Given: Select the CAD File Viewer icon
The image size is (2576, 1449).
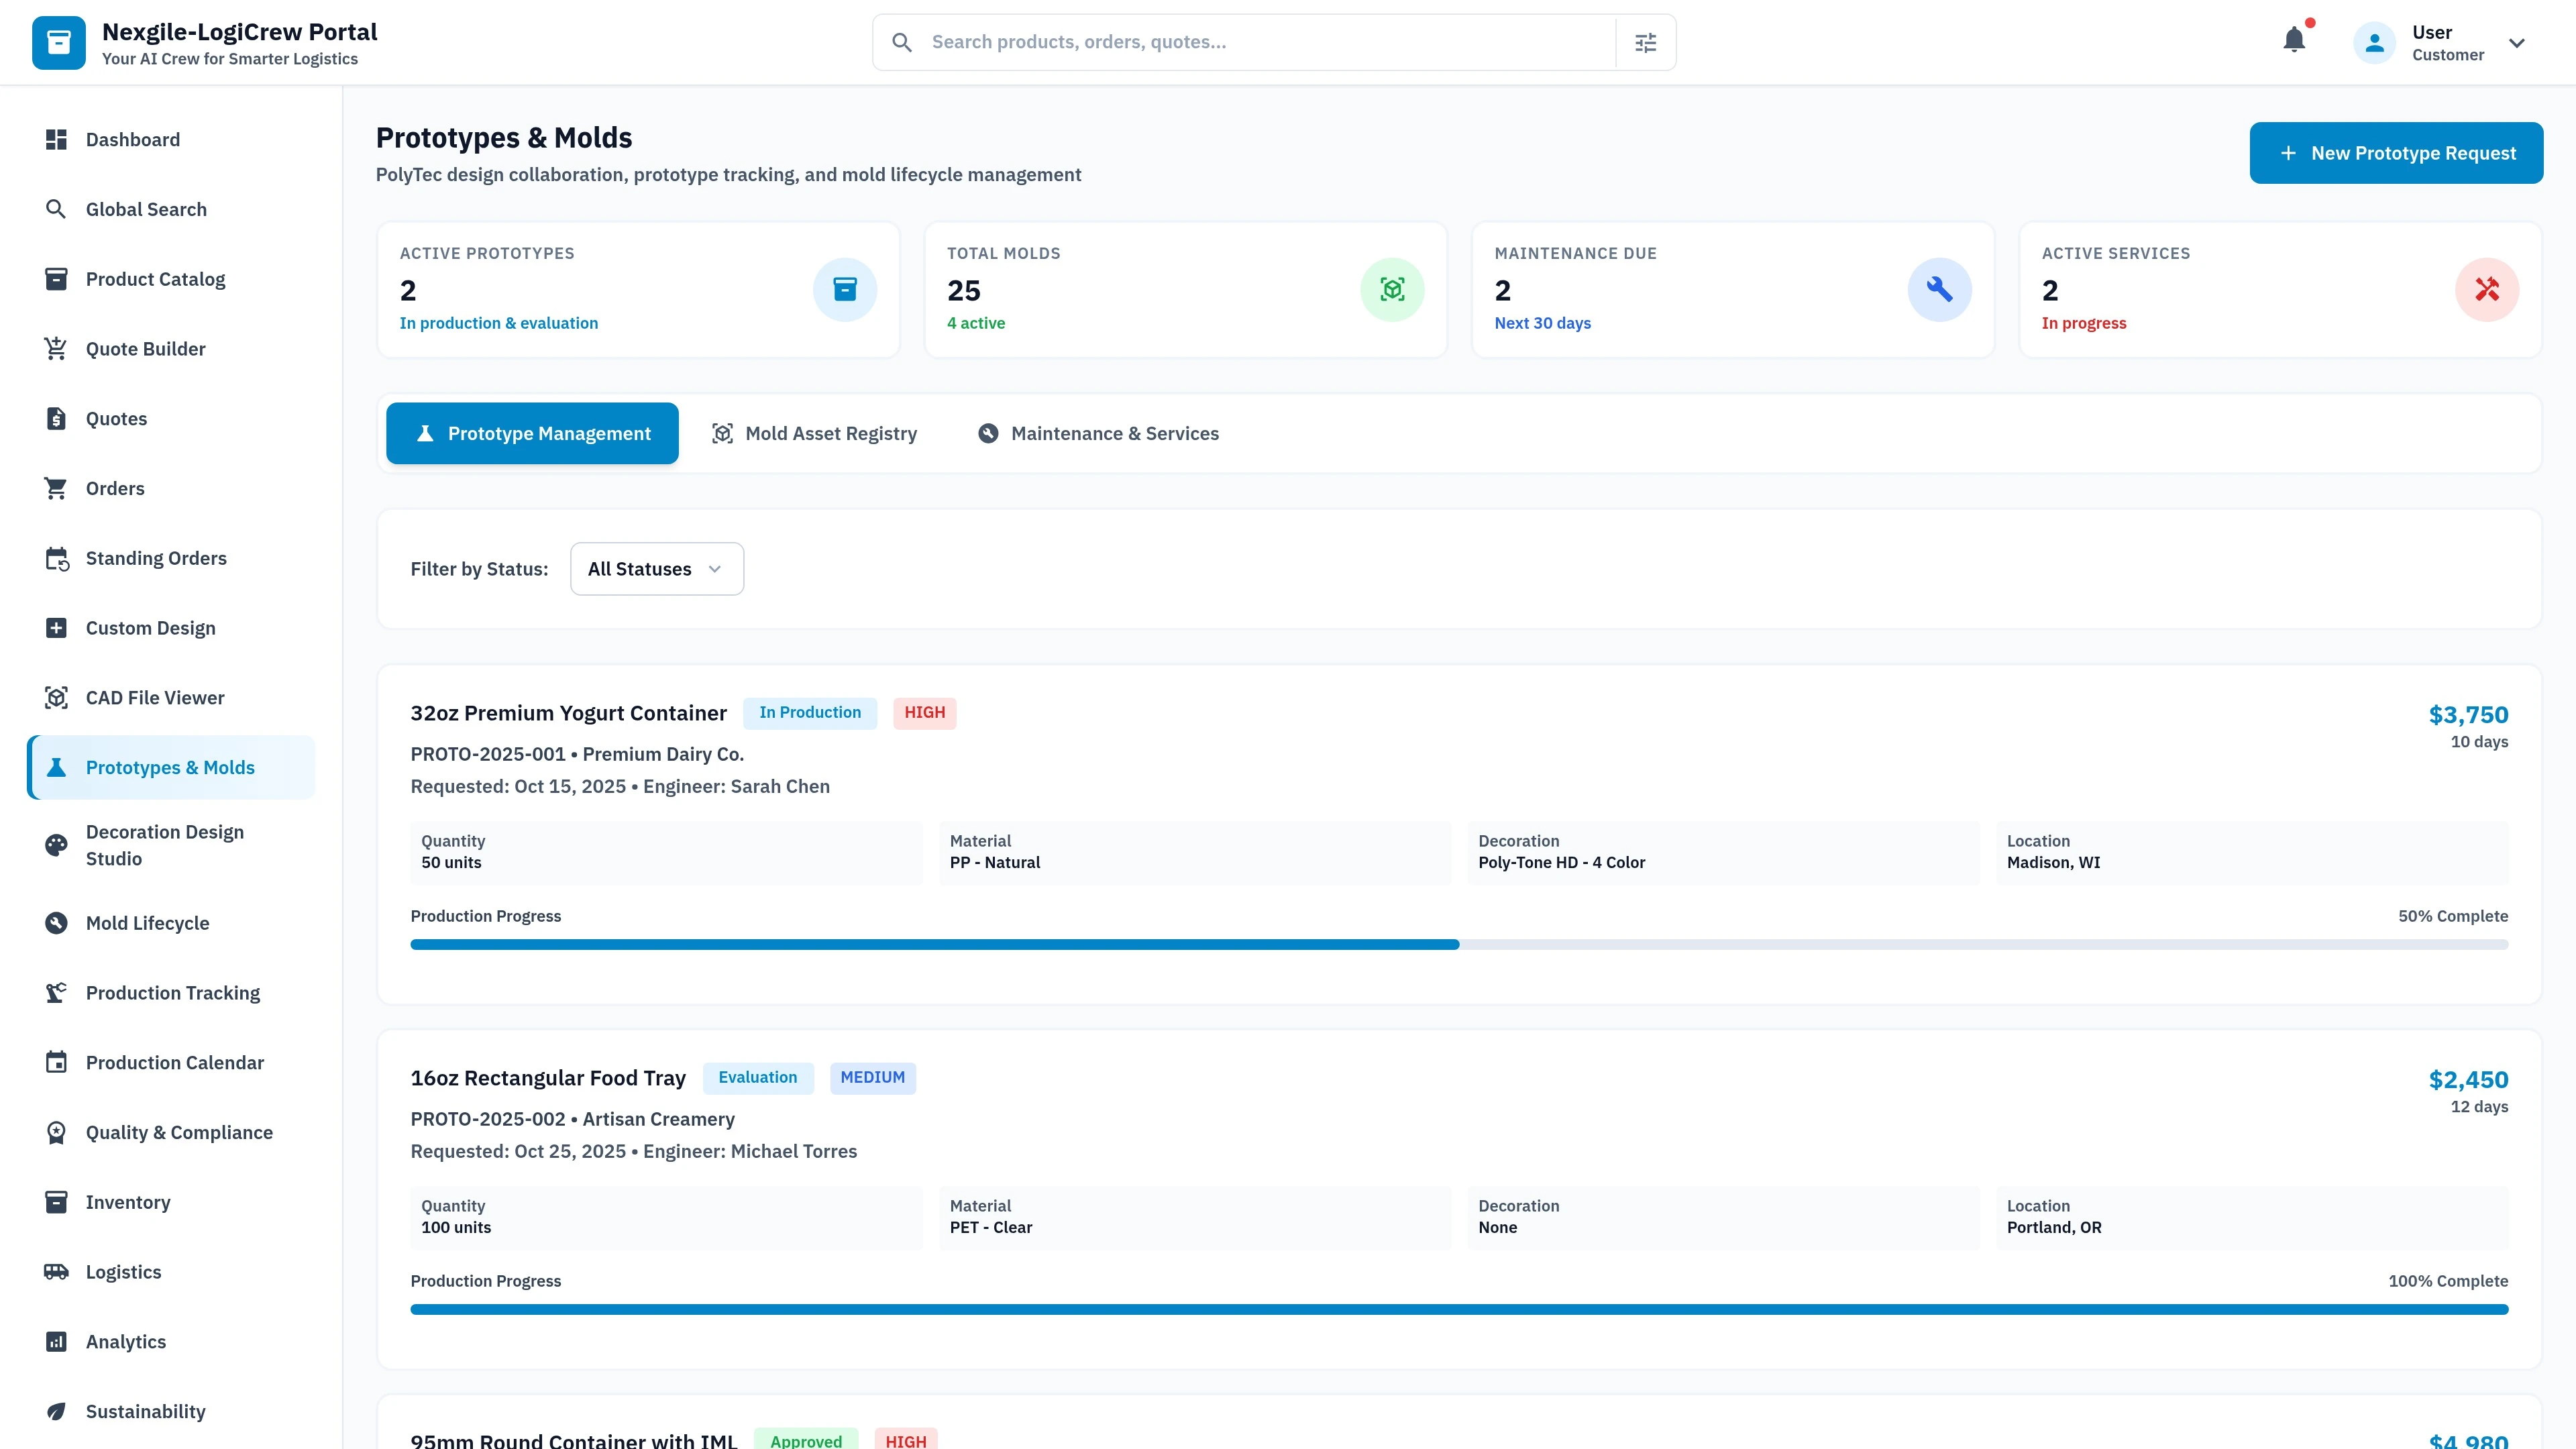Looking at the screenshot, I should pos(56,697).
